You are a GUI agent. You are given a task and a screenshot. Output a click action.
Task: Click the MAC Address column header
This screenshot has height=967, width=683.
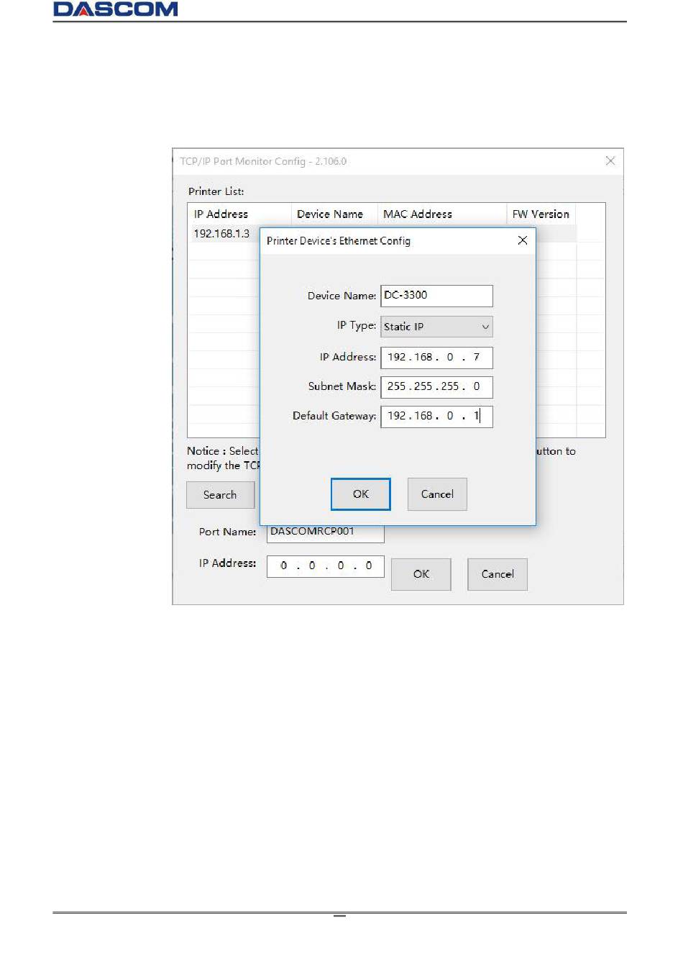[x=418, y=214]
